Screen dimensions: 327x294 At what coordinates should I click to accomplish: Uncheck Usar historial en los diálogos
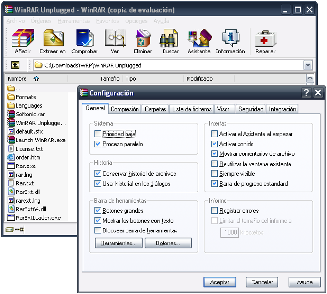pos(98,184)
